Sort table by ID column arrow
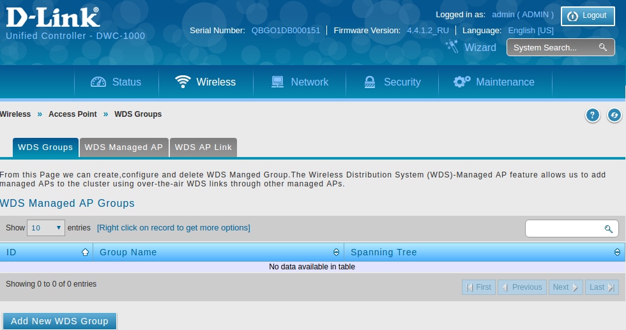The image size is (626, 330). 85,252
